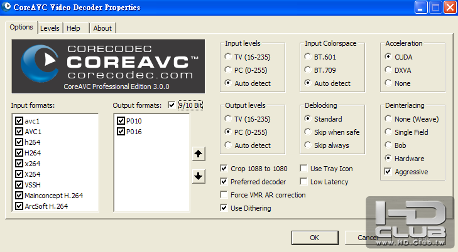This screenshot has height=252, width=458.
Task: Toggle lowercase x264 input format
Action: (x=19, y=163)
